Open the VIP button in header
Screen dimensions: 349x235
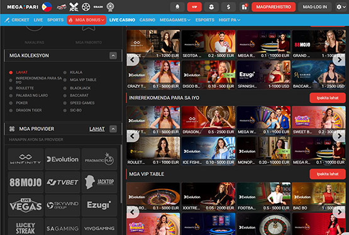194,7
